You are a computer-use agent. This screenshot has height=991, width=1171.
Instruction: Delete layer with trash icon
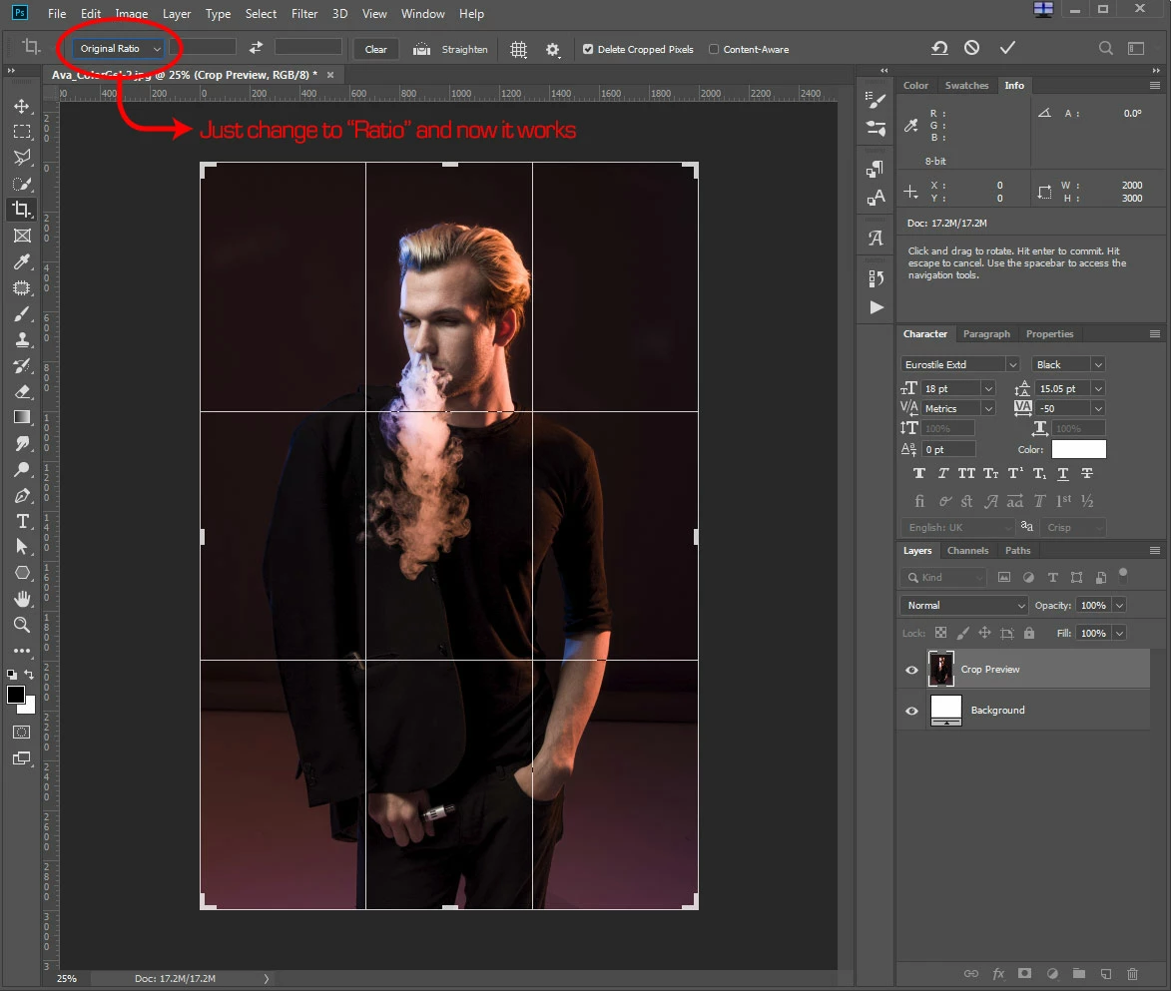(1132, 974)
